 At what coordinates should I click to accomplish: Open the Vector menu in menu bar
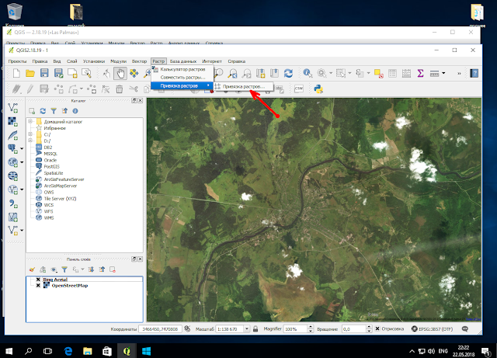(x=139, y=61)
